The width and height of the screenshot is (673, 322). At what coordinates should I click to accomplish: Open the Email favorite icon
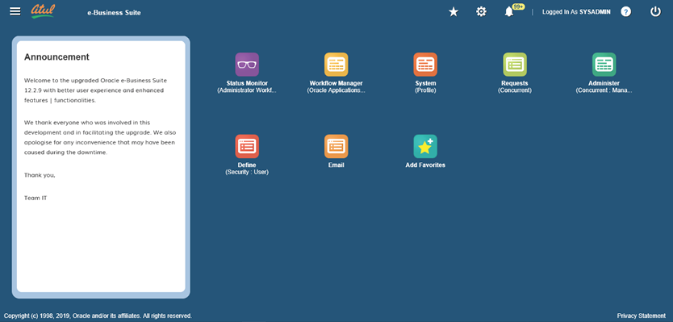(x=336, y=146)
